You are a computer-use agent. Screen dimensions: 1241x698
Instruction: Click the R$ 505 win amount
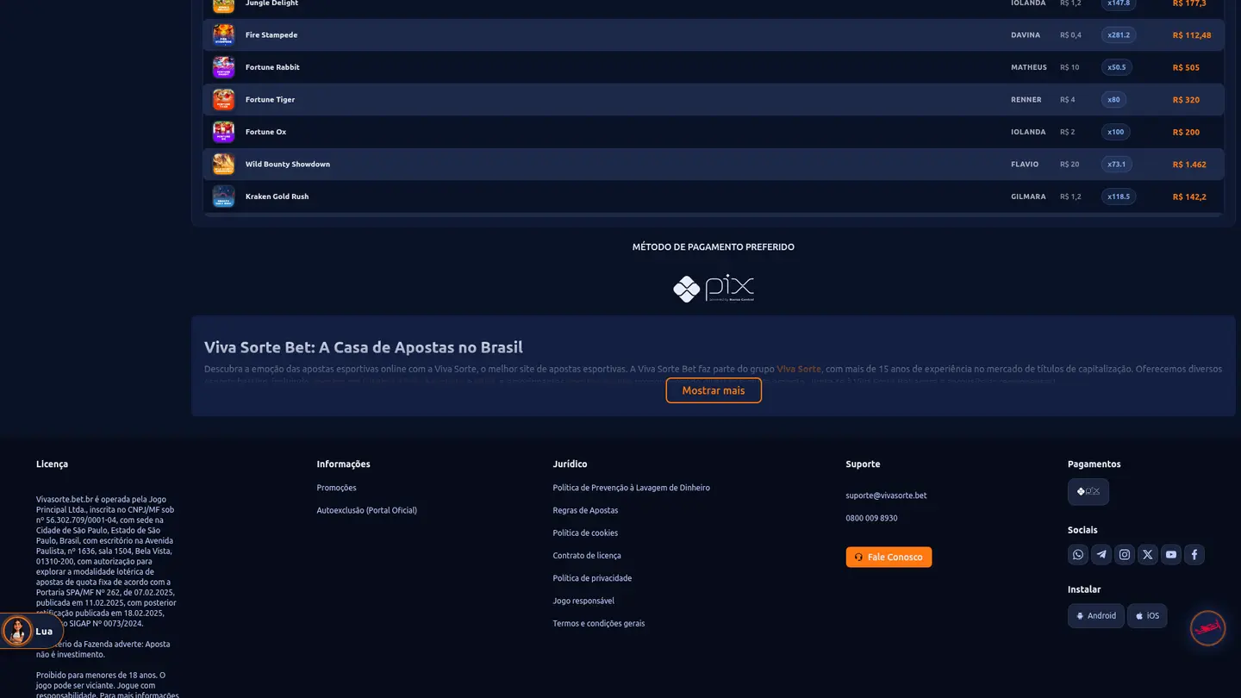(1186, 67)
